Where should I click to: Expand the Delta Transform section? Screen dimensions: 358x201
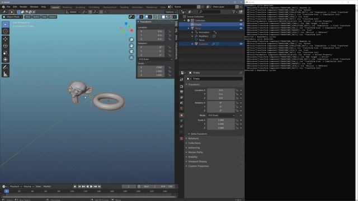199,134
